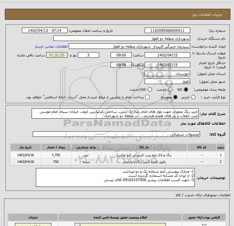The image size is (234, 226).
Task: Choose the متوسط purchase type radio
Action: (175, 97)
